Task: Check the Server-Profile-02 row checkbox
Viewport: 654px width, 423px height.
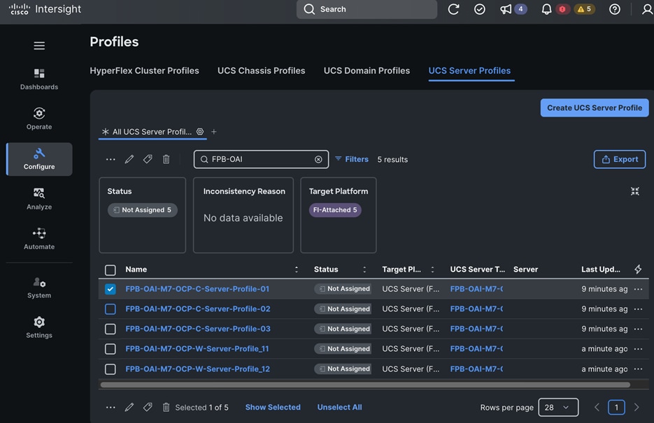Action: (x=110, y=309)
